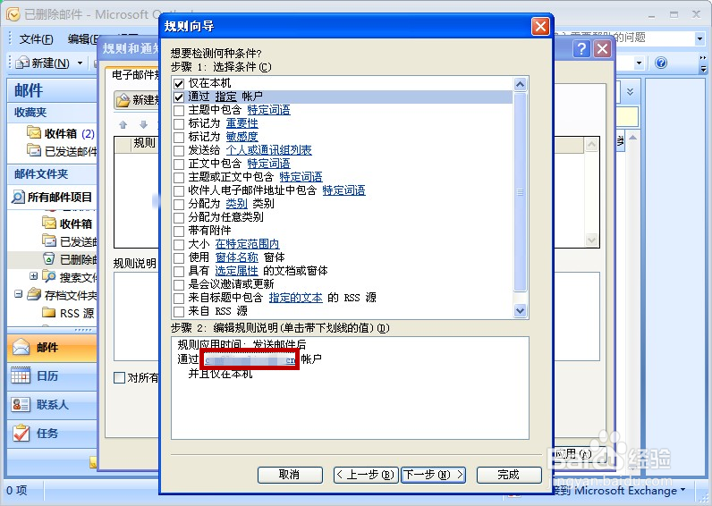
Task: Click scroll down arrow of conditions list
Action: pos(520,311)
